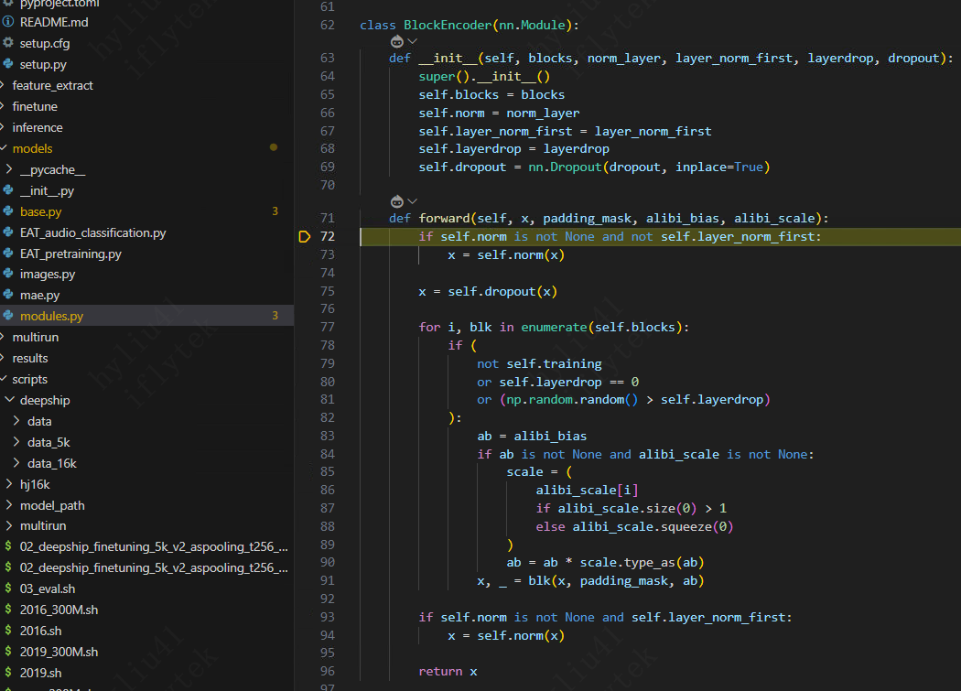961x691 pixels.
Task: Expand the multirun folder under scripts
Action: click(x=43, y=525)
